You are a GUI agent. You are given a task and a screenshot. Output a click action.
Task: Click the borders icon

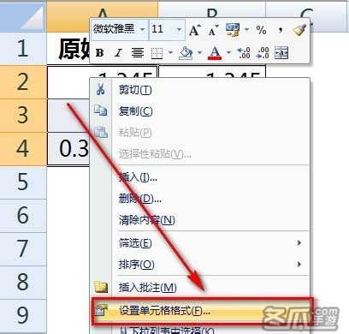(157, 53)
